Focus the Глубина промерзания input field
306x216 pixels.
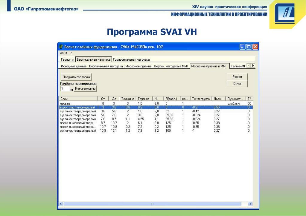(65, 89)
